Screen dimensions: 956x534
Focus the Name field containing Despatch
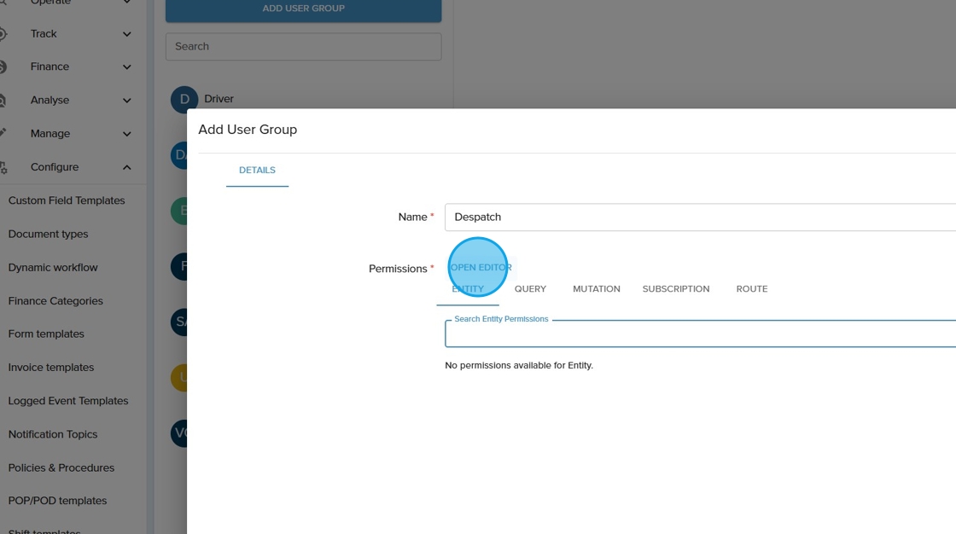(x=700, y=218)
